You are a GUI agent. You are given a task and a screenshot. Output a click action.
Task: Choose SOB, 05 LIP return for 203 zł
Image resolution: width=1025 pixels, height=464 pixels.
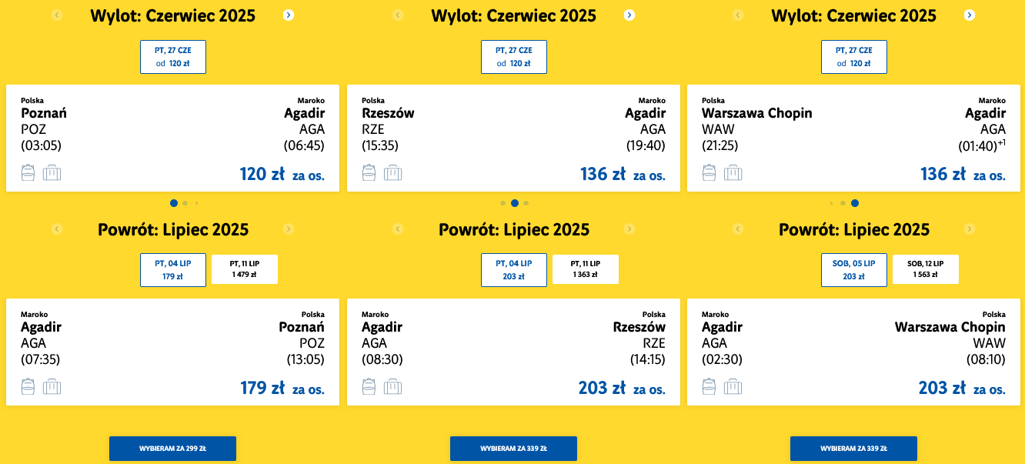[x=854, y=270]
